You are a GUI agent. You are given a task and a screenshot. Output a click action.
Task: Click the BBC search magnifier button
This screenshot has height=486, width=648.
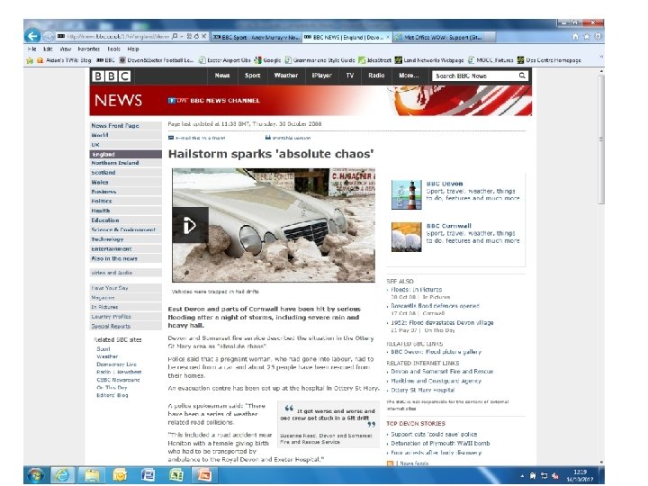tap(522, 76)
